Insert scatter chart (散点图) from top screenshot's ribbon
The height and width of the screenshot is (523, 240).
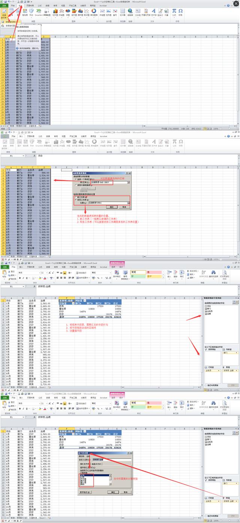87,12
